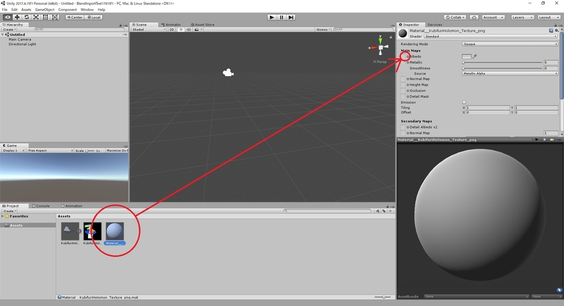This screenshot has width=564, height=306.
Task: Select the Rotate tool
Action: [x=26, y=17]
